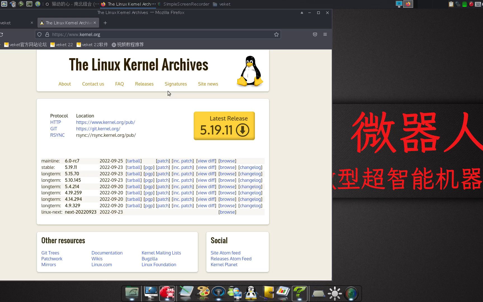Switch to the veket folder taskbar entry
Viewport: 483px width, 302px height.
[222, 4]
